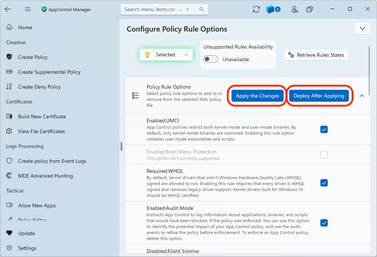This screenshot has height=257, width=377.
Task: Click the refresh arrows icon in title bar
Action: (256, 9)
